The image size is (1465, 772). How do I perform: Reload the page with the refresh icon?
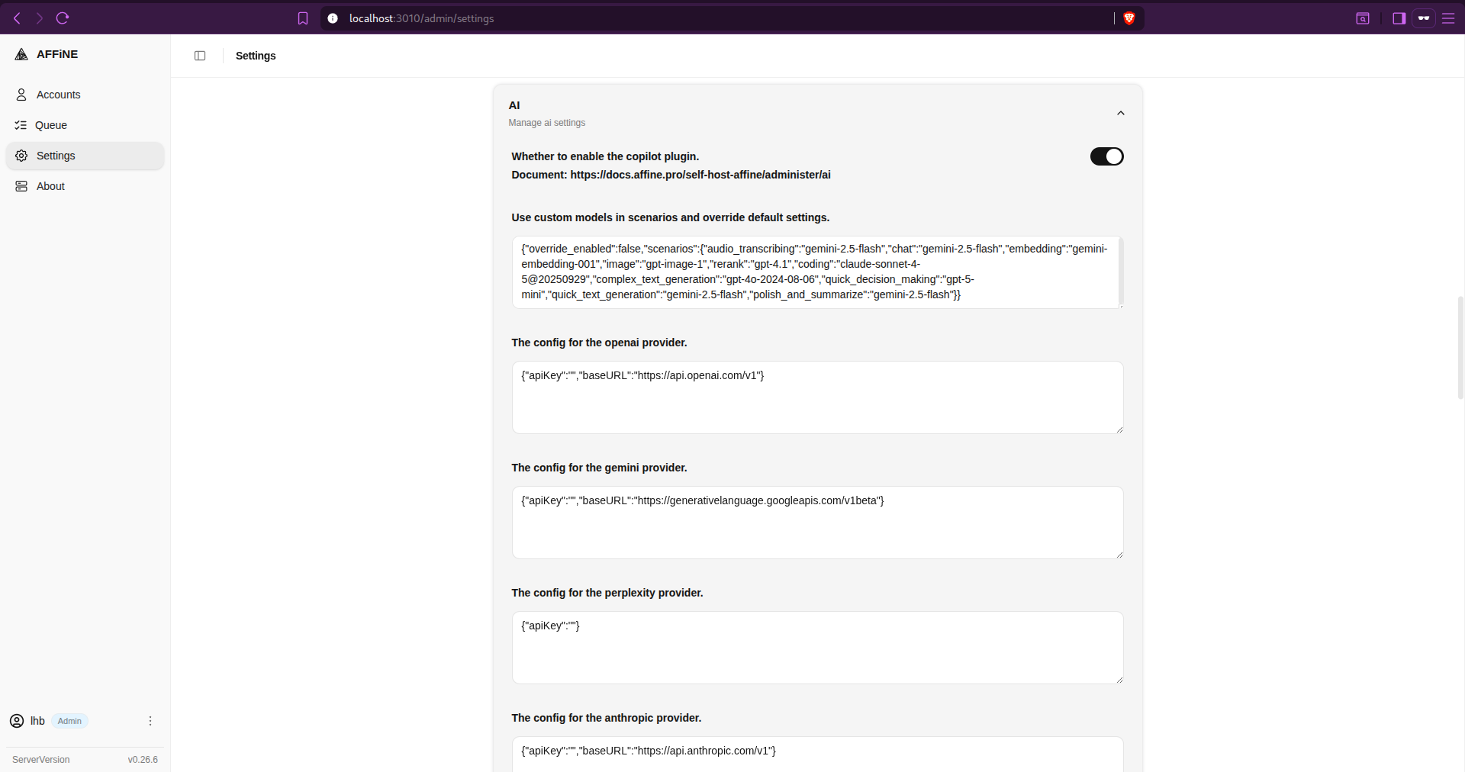(x=63, y=18)
